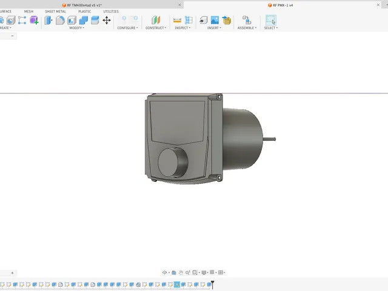Image resolution: width=388 pixels, height=291 pixels.
Task: Click the timeline end-of-history marker
Action: pyautogui.click(x=213, y=284)
